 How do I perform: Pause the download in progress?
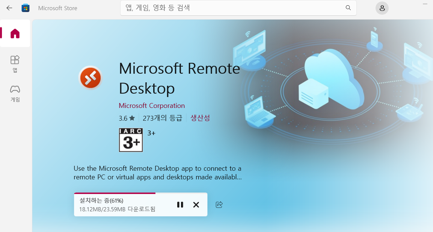click(180, 205)
